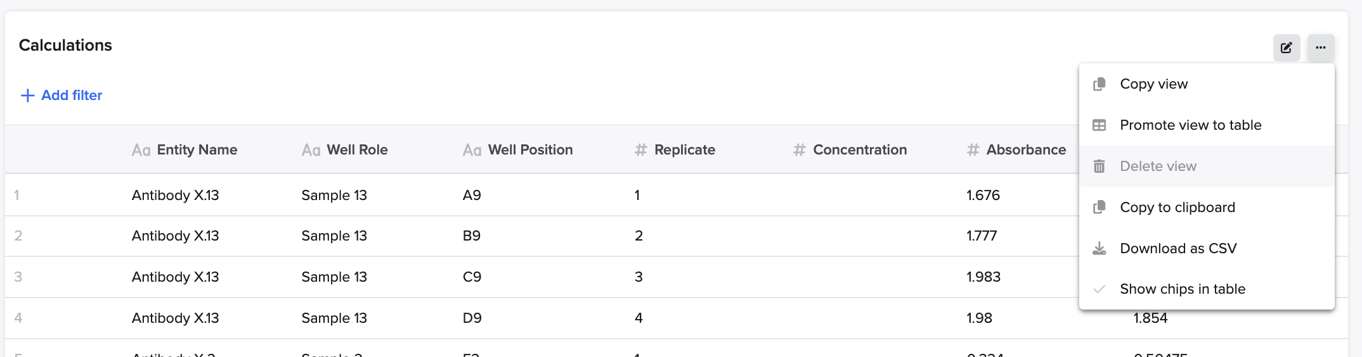Click the Add filter link
The image size is (1362, 357).
point(62,96)
